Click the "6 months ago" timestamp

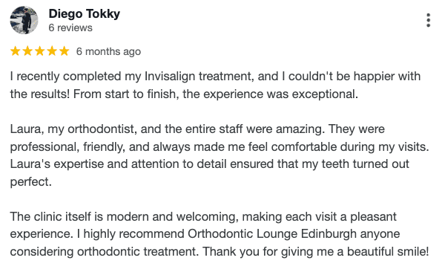[108, 52]
